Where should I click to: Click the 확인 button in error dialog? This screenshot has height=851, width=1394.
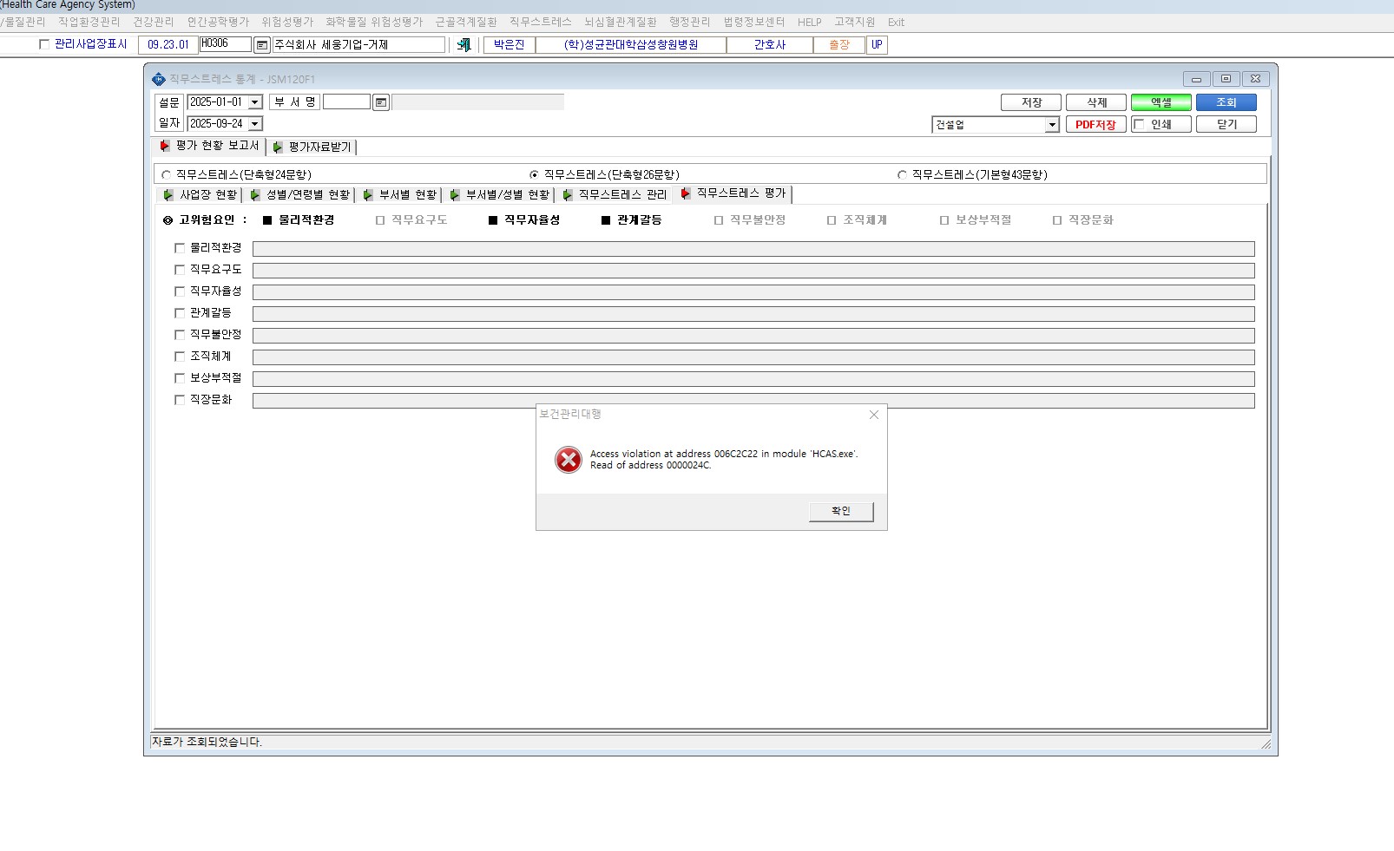point(841,511)
